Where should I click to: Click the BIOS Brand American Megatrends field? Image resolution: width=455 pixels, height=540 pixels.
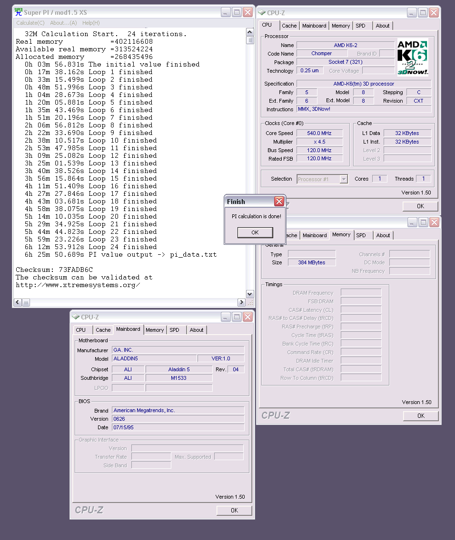(178, 411)
